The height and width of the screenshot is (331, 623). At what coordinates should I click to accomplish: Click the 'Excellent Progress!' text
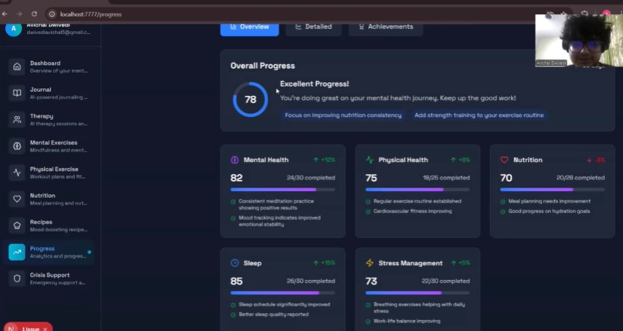pos(315,84)
